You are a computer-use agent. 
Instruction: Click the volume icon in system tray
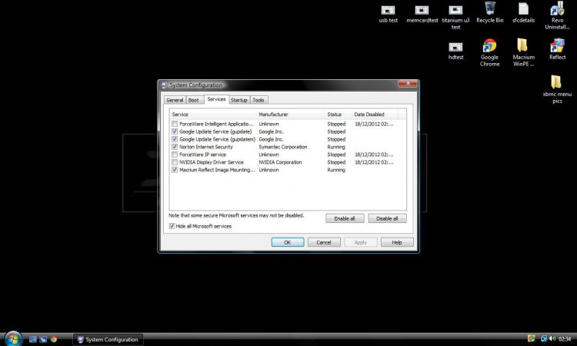pos(552,338)
